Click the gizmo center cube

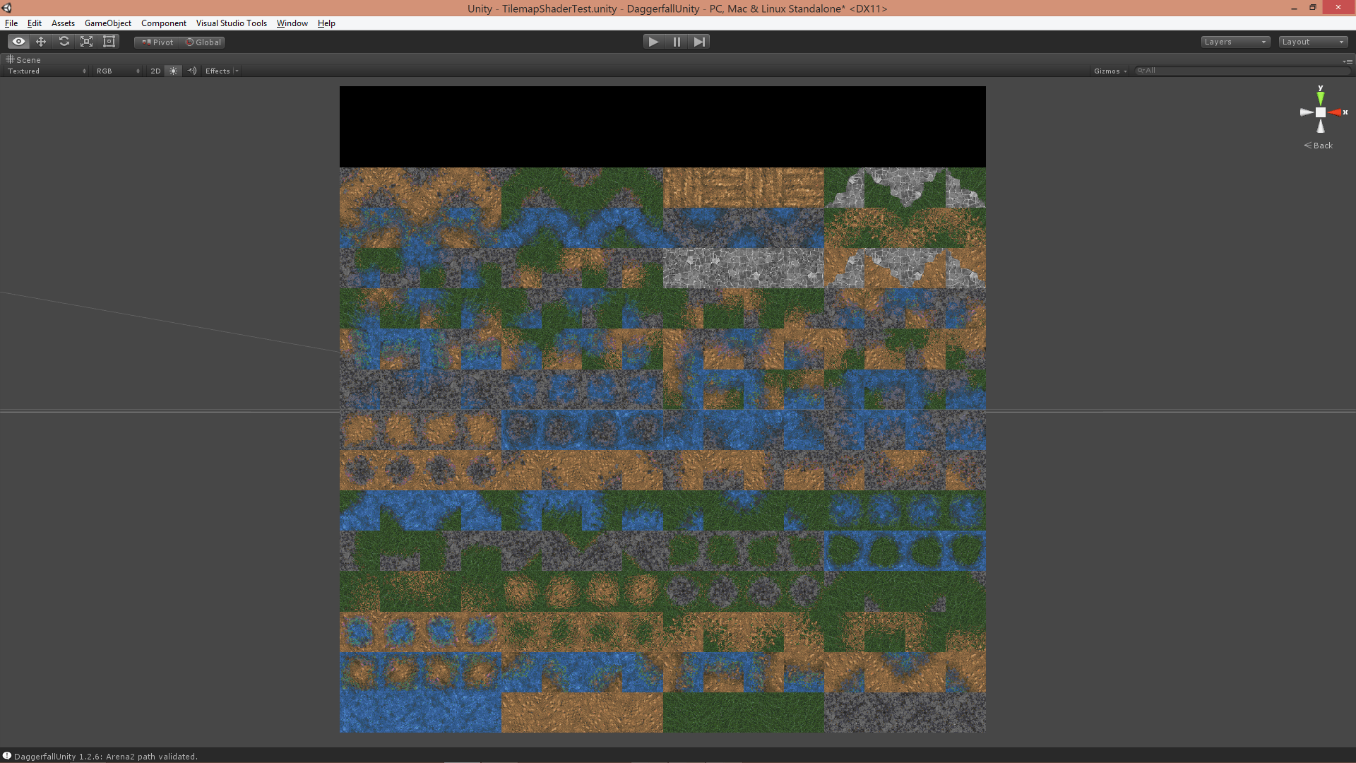1321,112
